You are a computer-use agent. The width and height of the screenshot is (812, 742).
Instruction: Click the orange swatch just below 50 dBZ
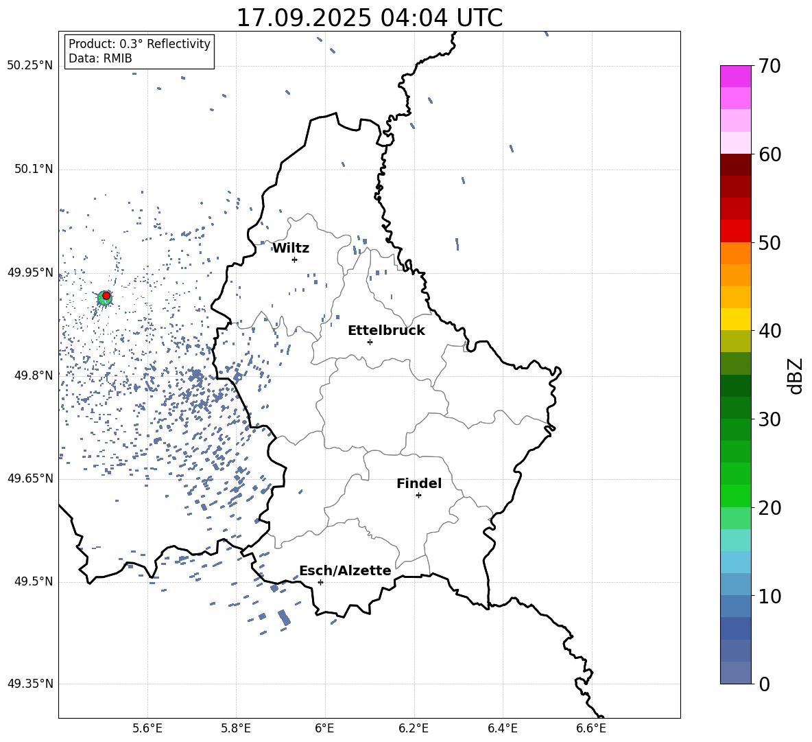point(735,253)
